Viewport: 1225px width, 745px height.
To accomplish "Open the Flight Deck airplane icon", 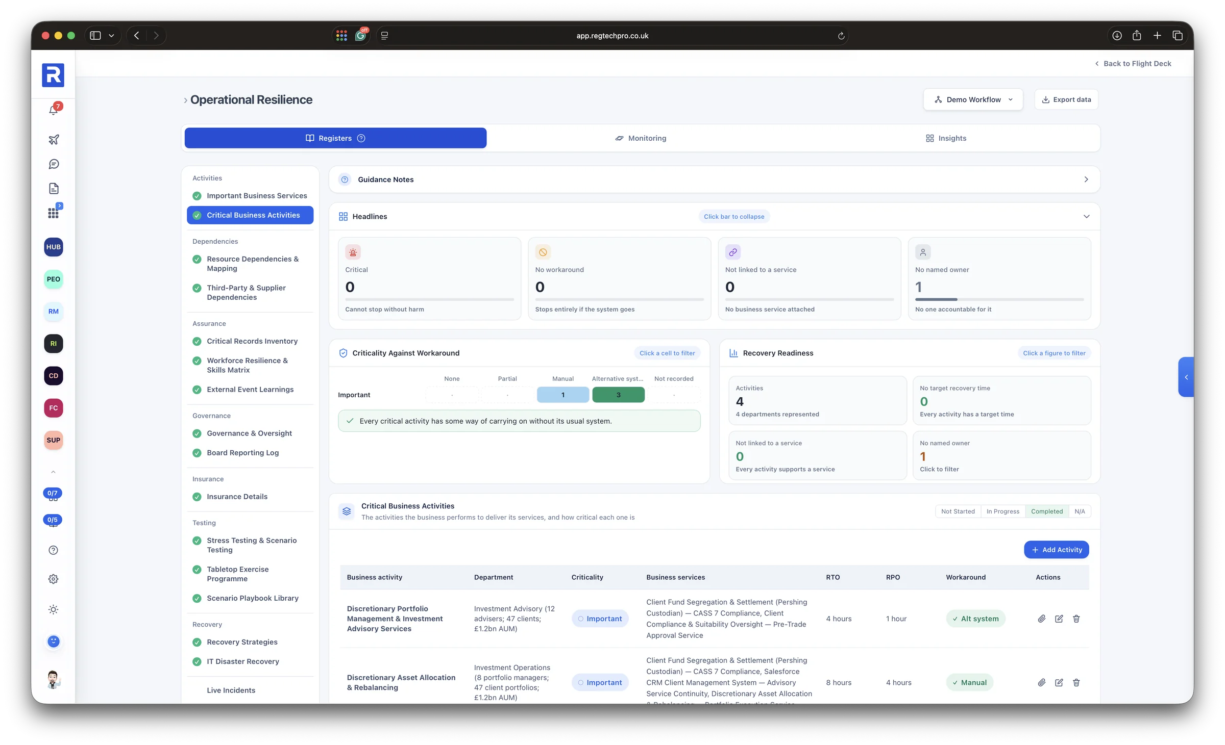I will click(x=54, y=139).
